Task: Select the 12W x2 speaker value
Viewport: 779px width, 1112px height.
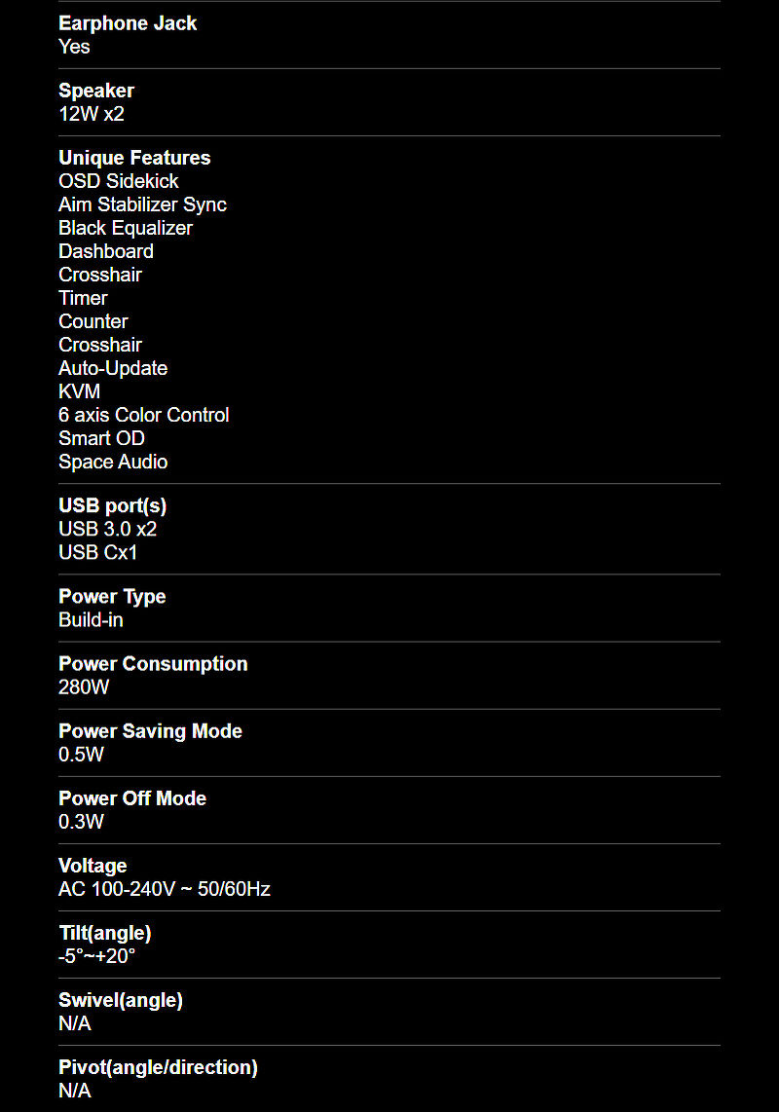Action: [x=92, y=114]
